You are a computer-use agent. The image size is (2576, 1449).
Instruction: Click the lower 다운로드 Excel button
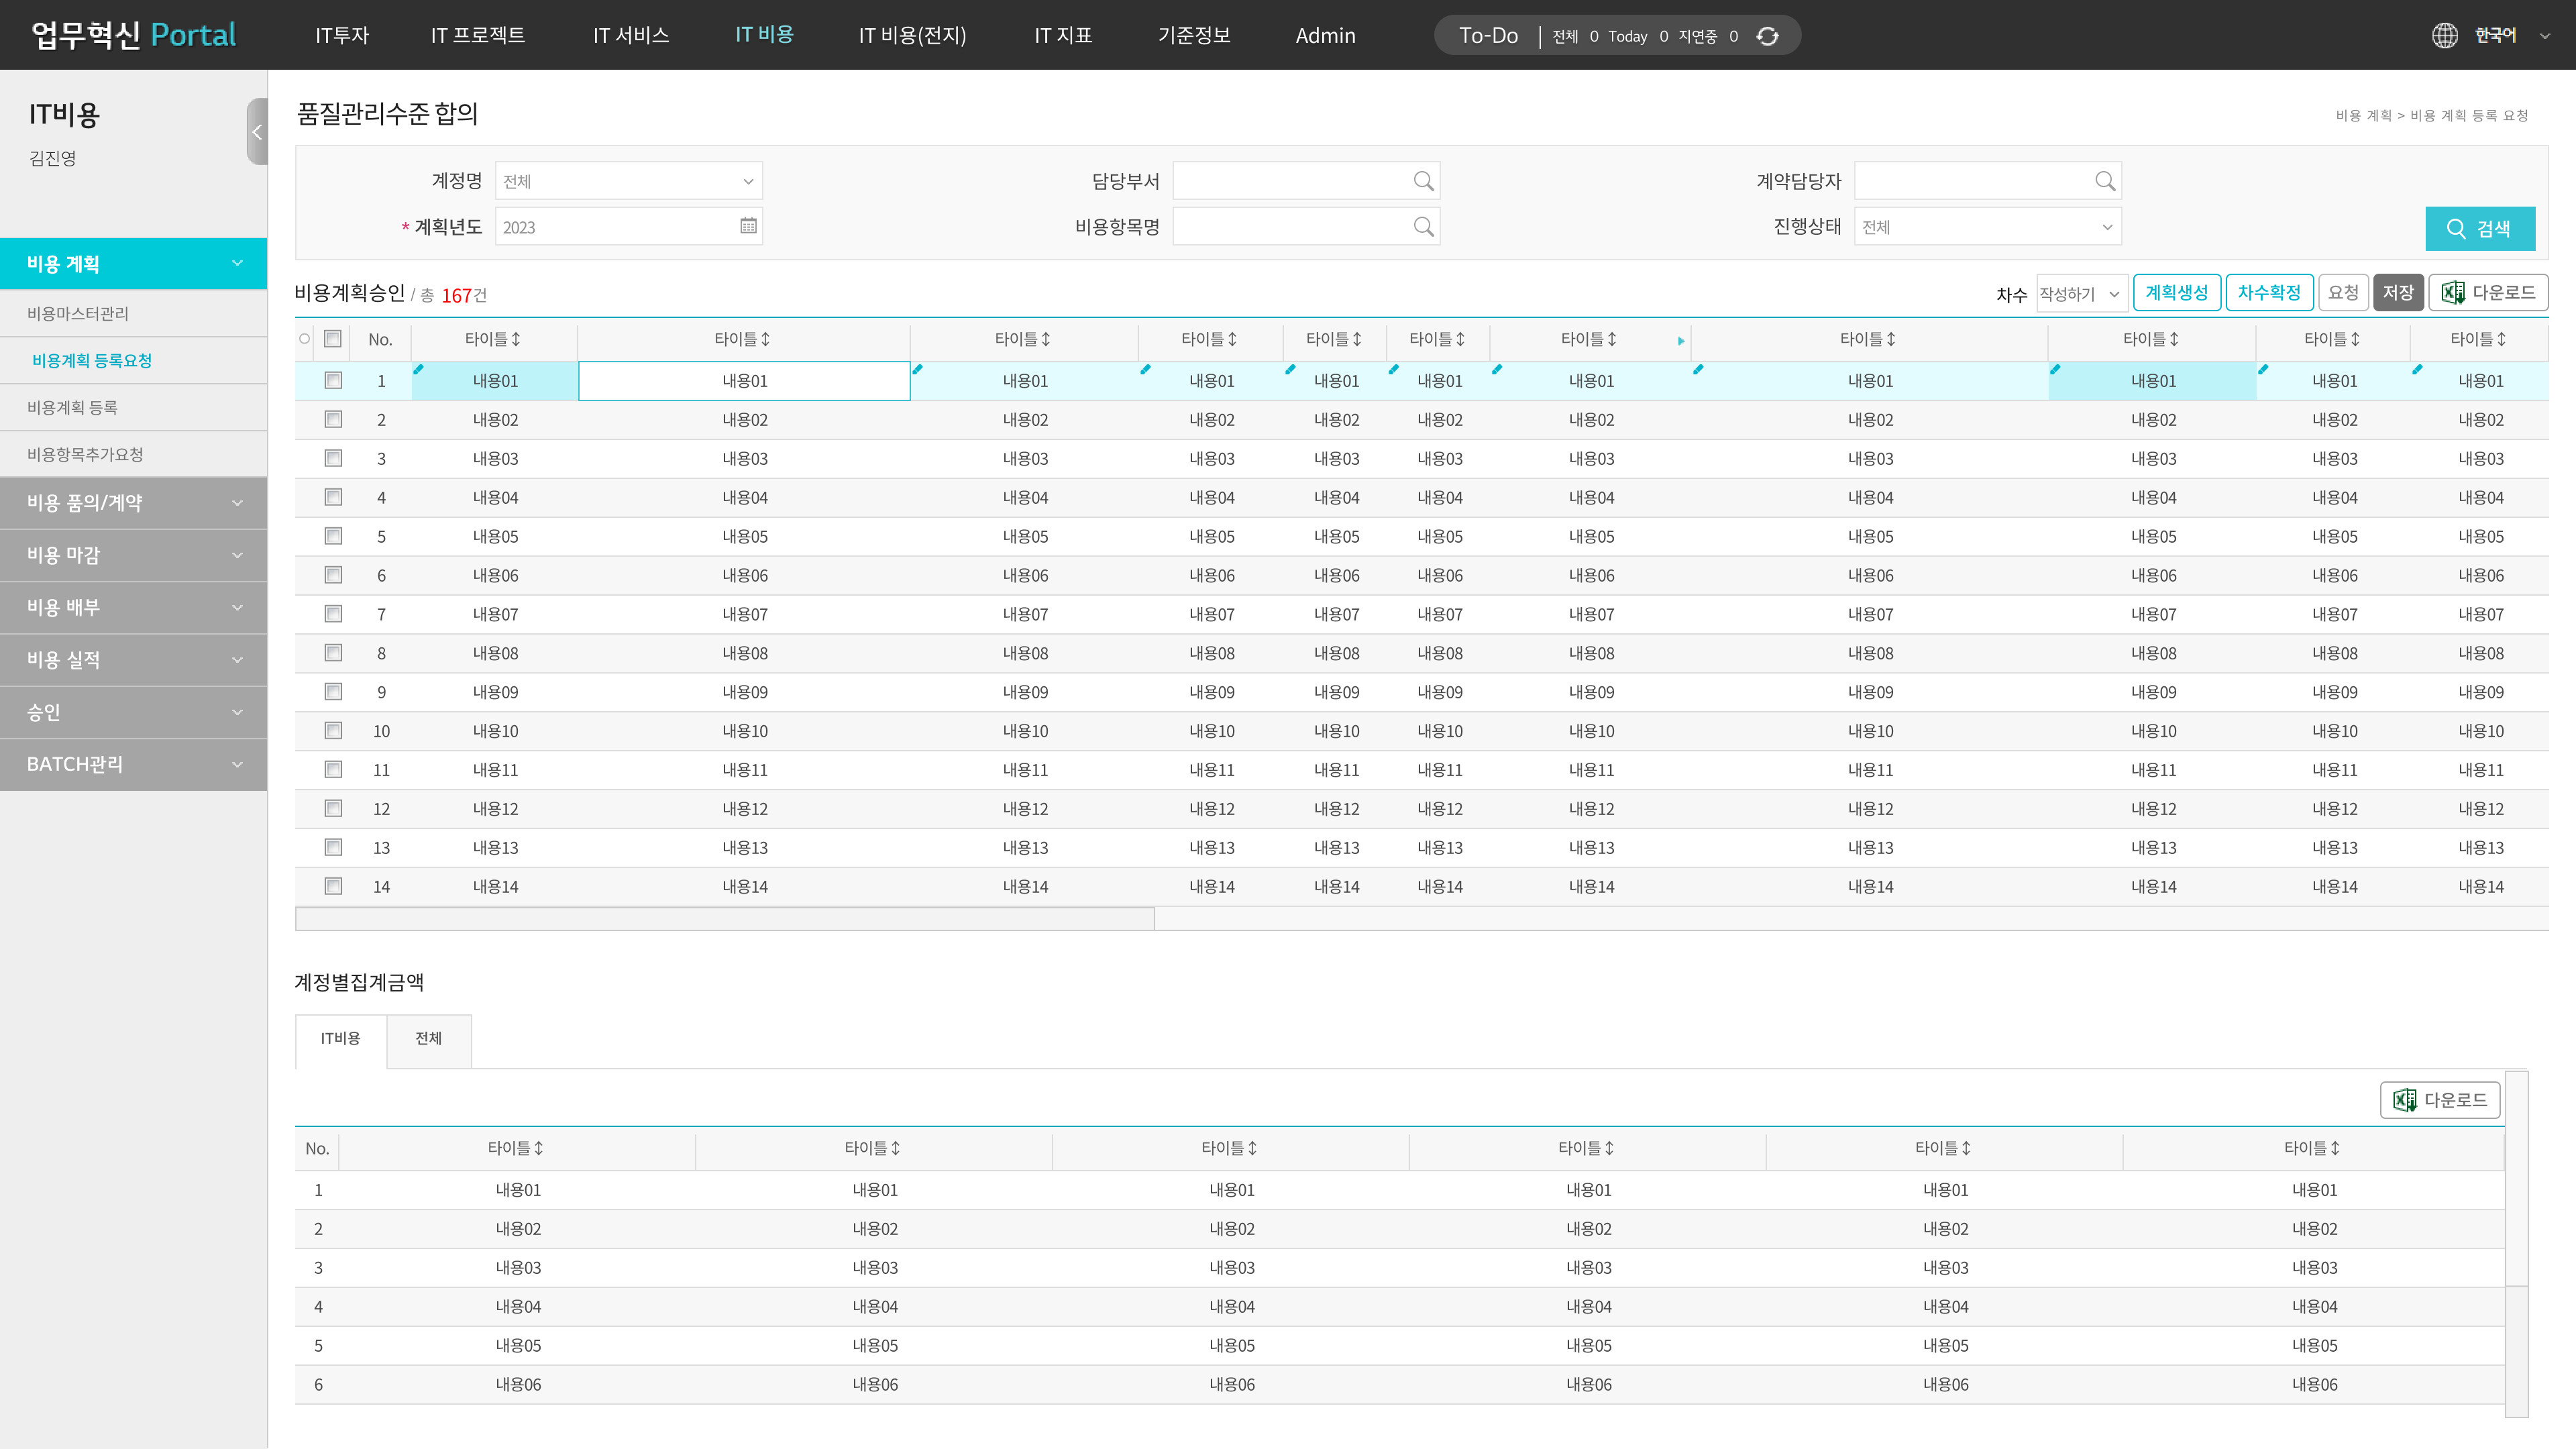(2440, 1100)
